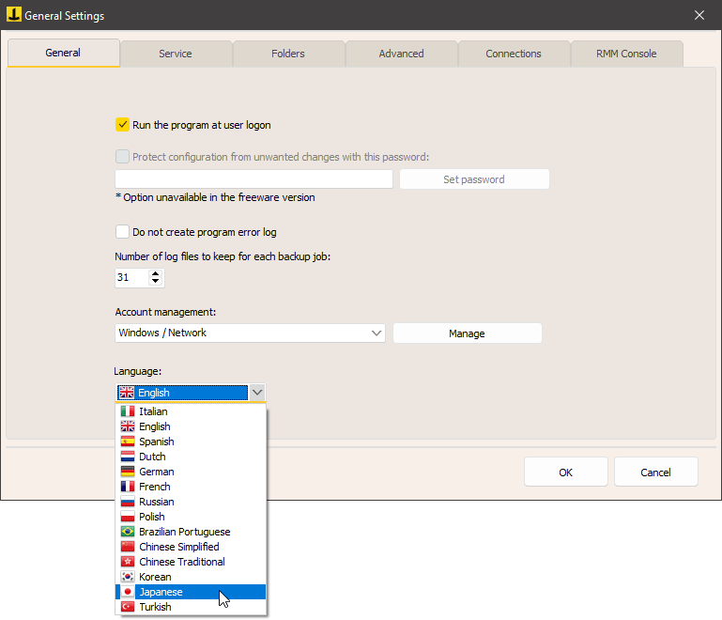722x620 pixels.
Task: Open the Connections tab
Action: [514, 54]
